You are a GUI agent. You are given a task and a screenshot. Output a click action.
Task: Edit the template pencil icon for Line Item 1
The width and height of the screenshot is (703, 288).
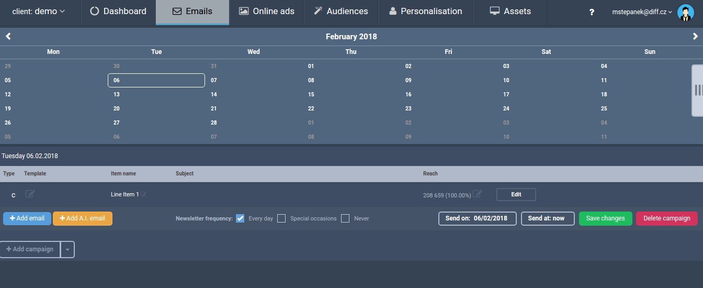(x=30, y=194)
